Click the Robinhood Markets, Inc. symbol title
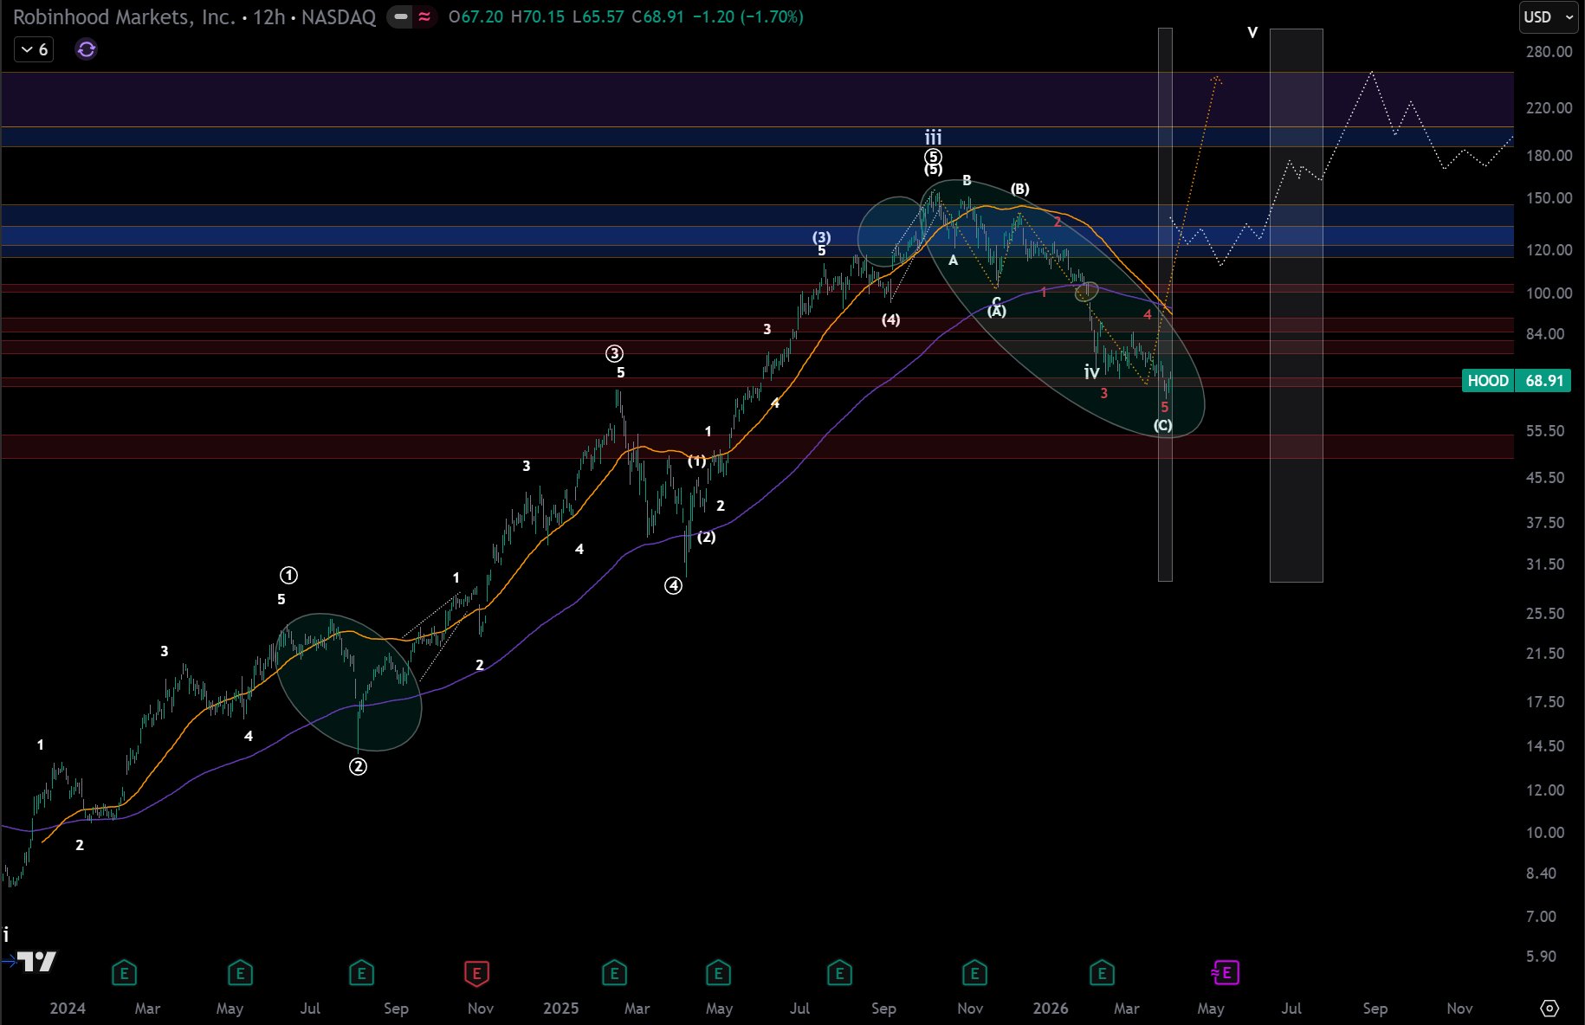The image size is (1585, 1025). tap(124, 16)
